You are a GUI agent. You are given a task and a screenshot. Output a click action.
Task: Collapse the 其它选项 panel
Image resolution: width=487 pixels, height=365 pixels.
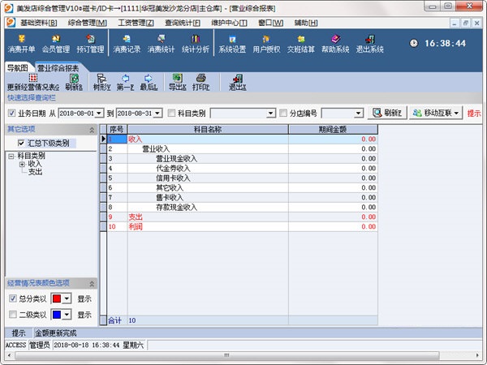click(x=92, y=130)
